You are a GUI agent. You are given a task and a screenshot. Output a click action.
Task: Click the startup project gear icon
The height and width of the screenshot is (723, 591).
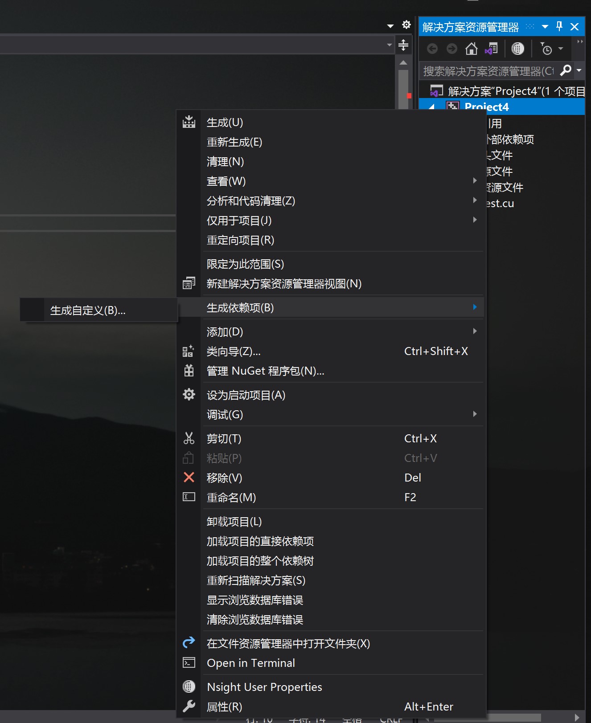point(189,395)
